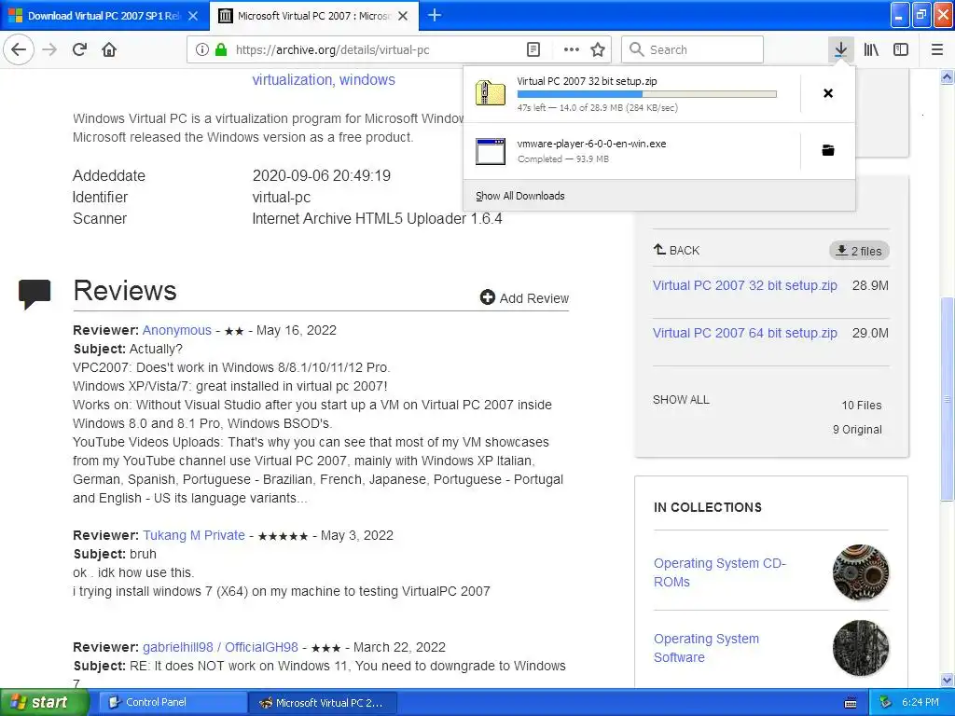This screenshot has width=955, height=716.
Task: Click the keyboard icon in system tray
Action: tap(851, 703)
